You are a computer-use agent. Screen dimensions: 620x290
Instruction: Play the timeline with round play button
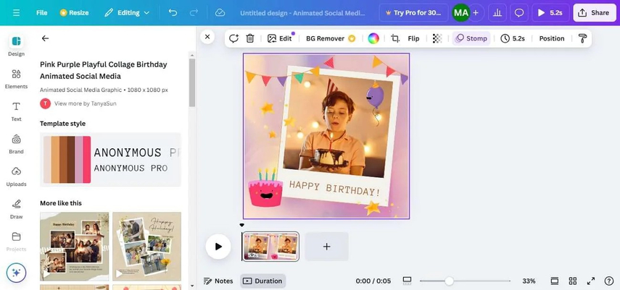pyautogui.click(x=218, y=246)
